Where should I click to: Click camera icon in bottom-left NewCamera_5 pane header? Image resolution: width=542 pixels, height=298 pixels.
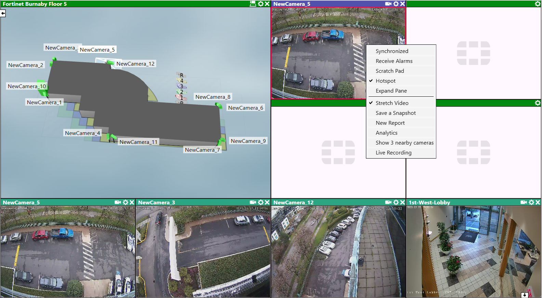(118, 202)
